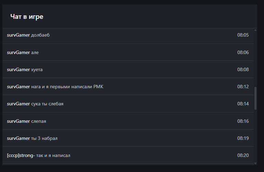The height and width of the screenshot is (172, 264).
Task: Click the chat scrollbar thumb
Action: coord(255,98)
